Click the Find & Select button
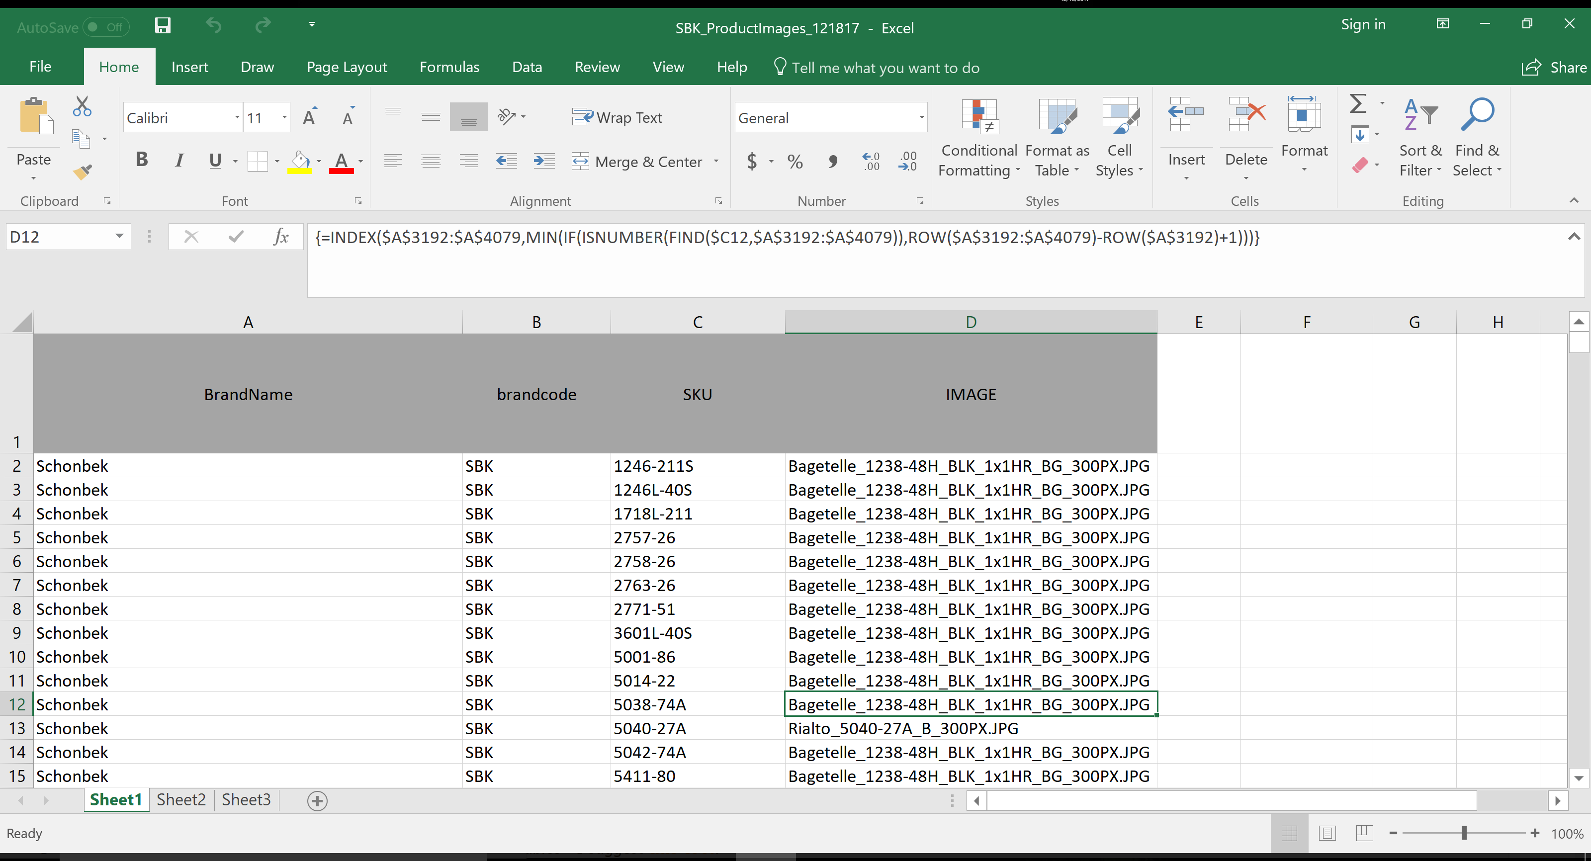This screenshot has height=861, width=1591. coord(1477,138)
